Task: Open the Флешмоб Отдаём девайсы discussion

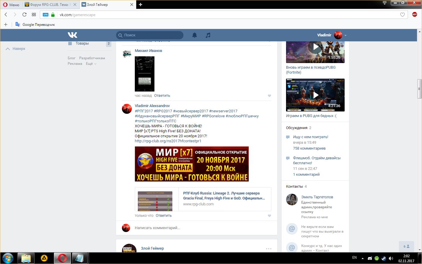Action: coord(317,160)
